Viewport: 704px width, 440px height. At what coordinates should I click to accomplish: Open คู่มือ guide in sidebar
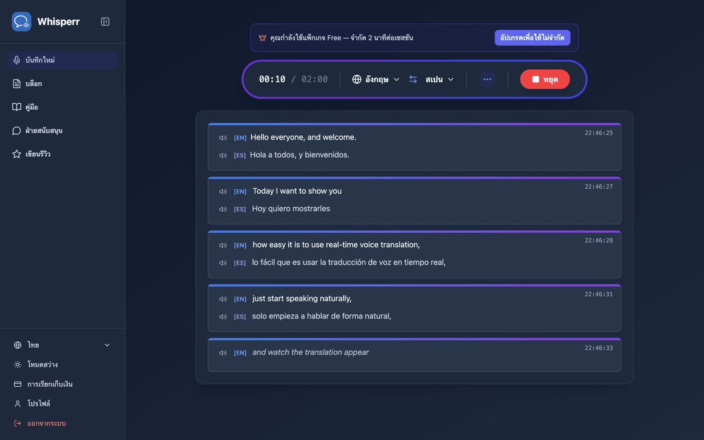click(x=62, y=107)
